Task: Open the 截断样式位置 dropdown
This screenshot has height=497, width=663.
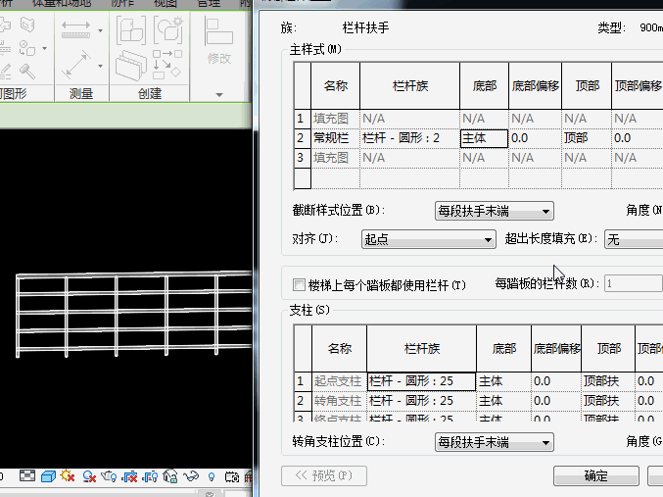Action: coord(495,211)
